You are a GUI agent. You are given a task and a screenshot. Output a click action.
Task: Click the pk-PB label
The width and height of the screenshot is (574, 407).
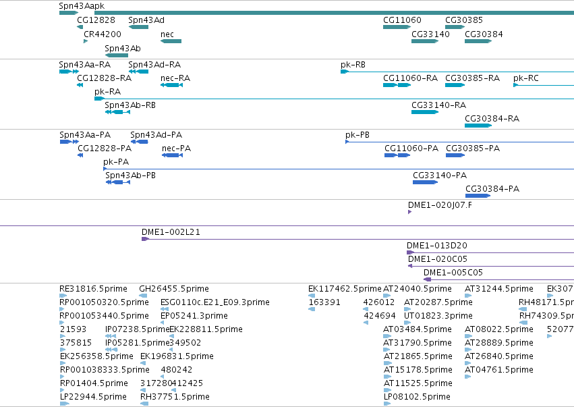pyautogui.click(x=357, y=135)
